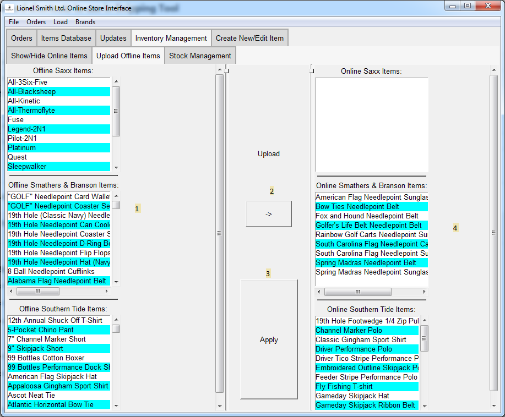Click Online Smathers & Branson horizontal scrollbar thumb

pyautogui.click(x=358, y=292)
